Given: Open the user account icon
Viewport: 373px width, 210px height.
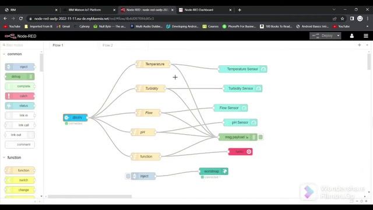Looking at the screenshot, I should pos(351,36).
